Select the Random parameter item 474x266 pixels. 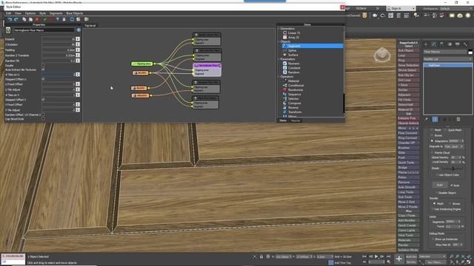(x=293, y=72)
